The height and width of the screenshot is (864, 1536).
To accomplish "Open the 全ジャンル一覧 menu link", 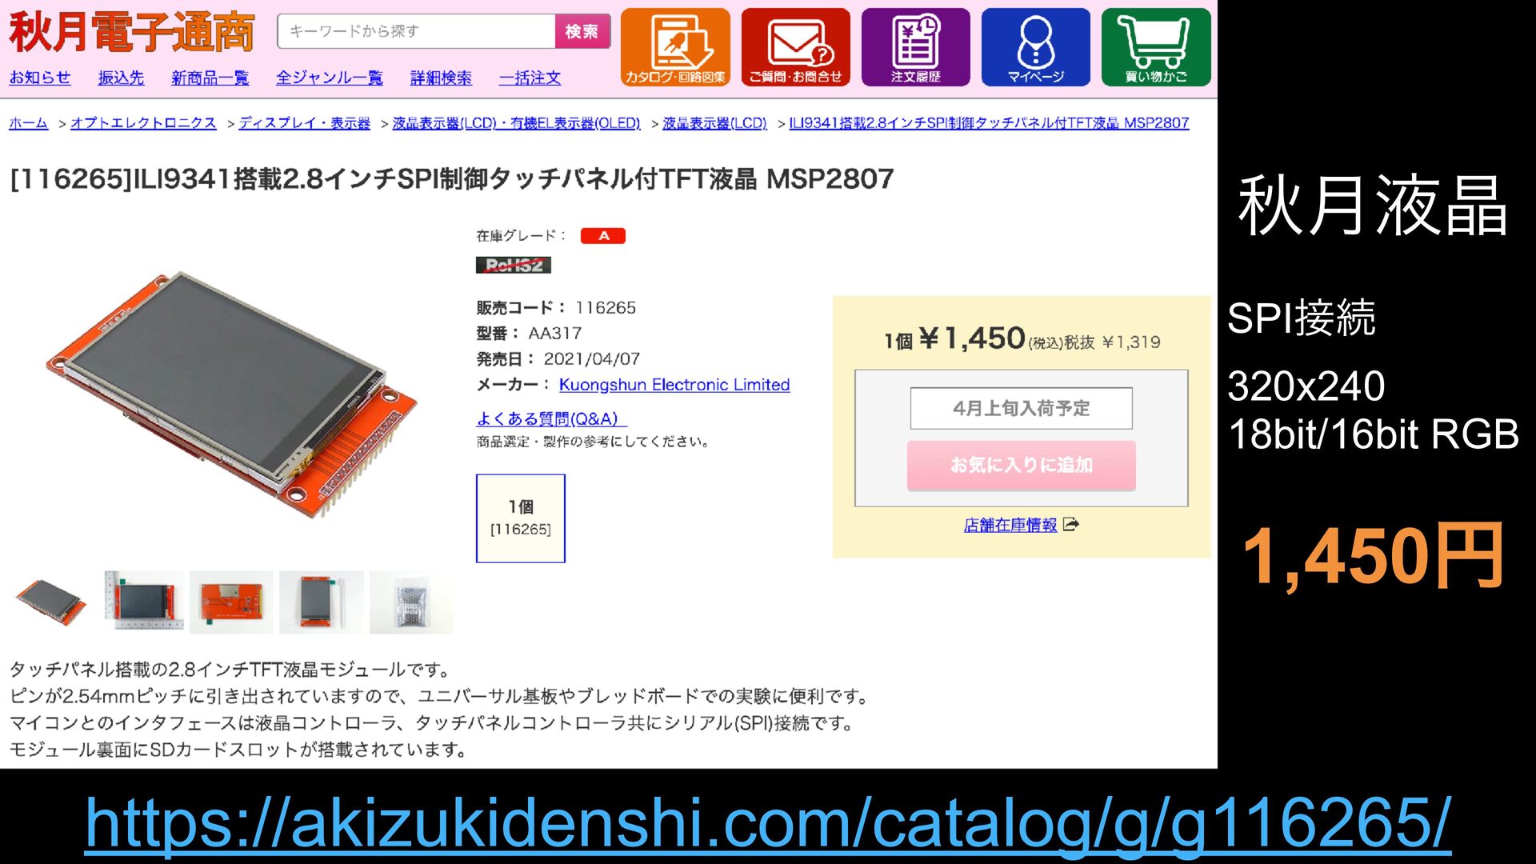I will point(330,78).
